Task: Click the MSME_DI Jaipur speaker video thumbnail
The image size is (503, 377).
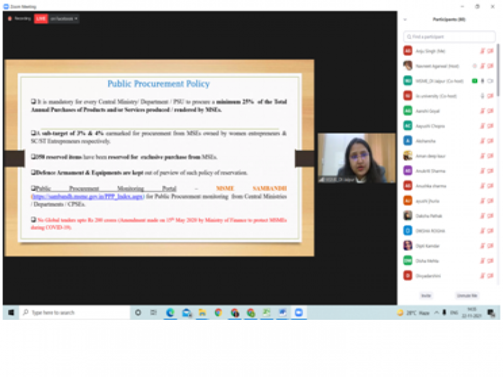Action: coord(357,158)
